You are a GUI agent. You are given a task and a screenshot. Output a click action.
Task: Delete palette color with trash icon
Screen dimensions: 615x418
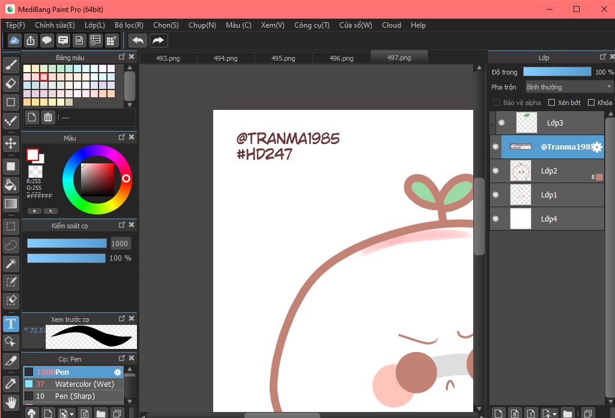(48, 117)
